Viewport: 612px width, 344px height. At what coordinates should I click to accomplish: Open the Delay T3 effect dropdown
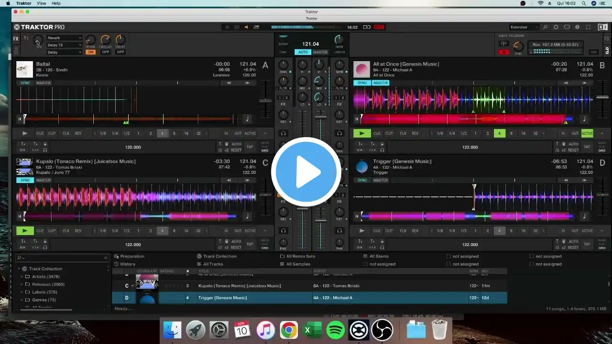64,45
